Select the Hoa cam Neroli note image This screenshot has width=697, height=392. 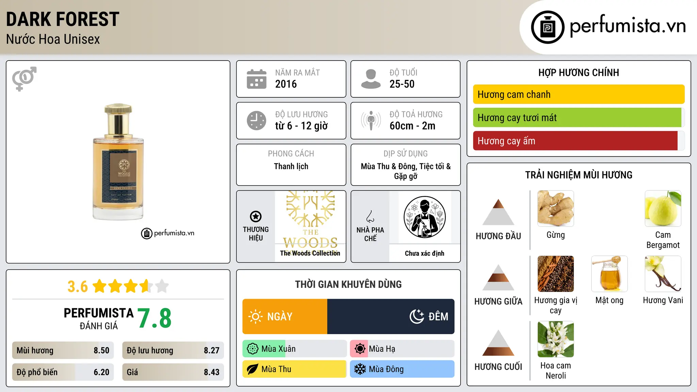click(x=556, y=339)
